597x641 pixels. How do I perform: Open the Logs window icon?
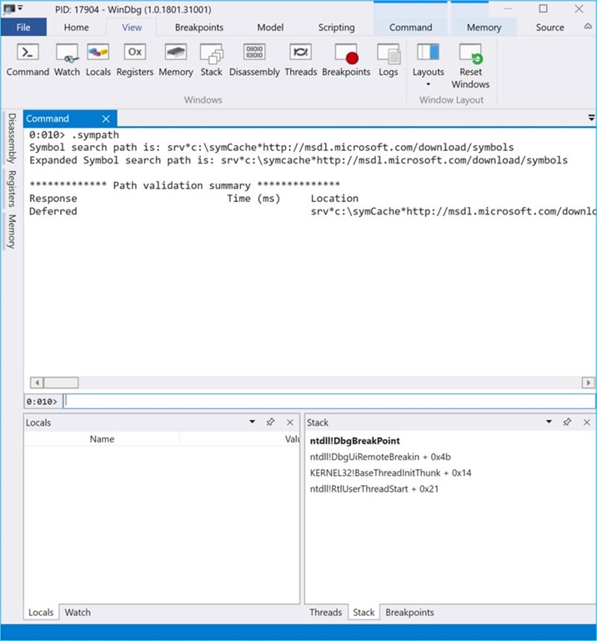pos(388,60)
